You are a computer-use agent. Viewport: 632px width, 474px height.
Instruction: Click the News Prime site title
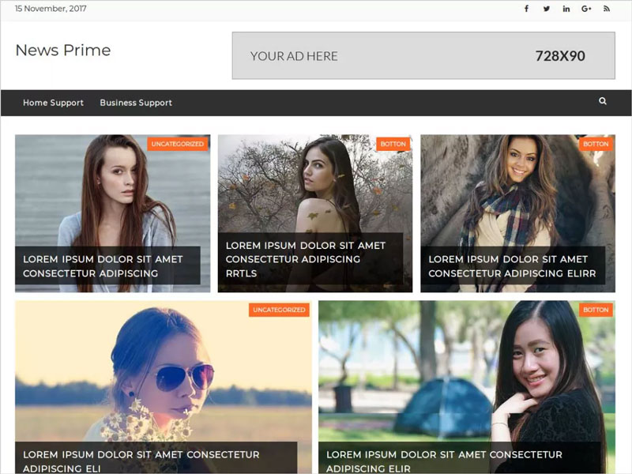click(62, 51)
